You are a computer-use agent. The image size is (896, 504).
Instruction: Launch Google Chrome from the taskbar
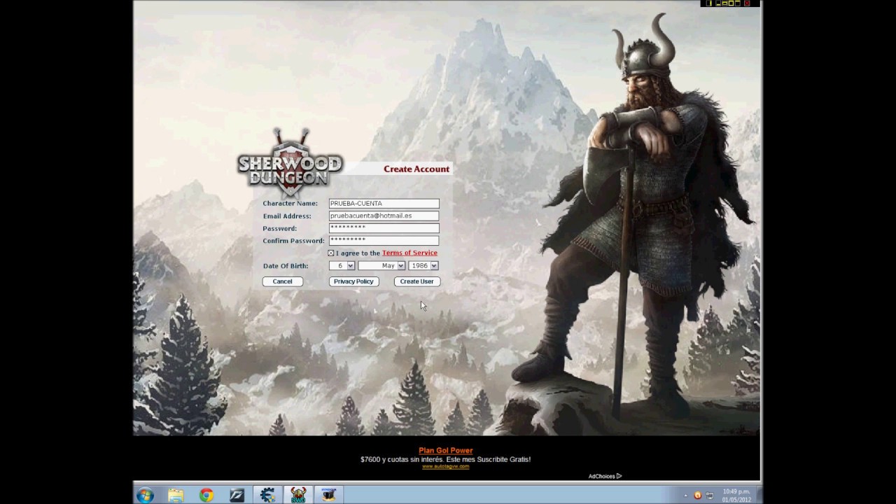click(x=206, y=496)
